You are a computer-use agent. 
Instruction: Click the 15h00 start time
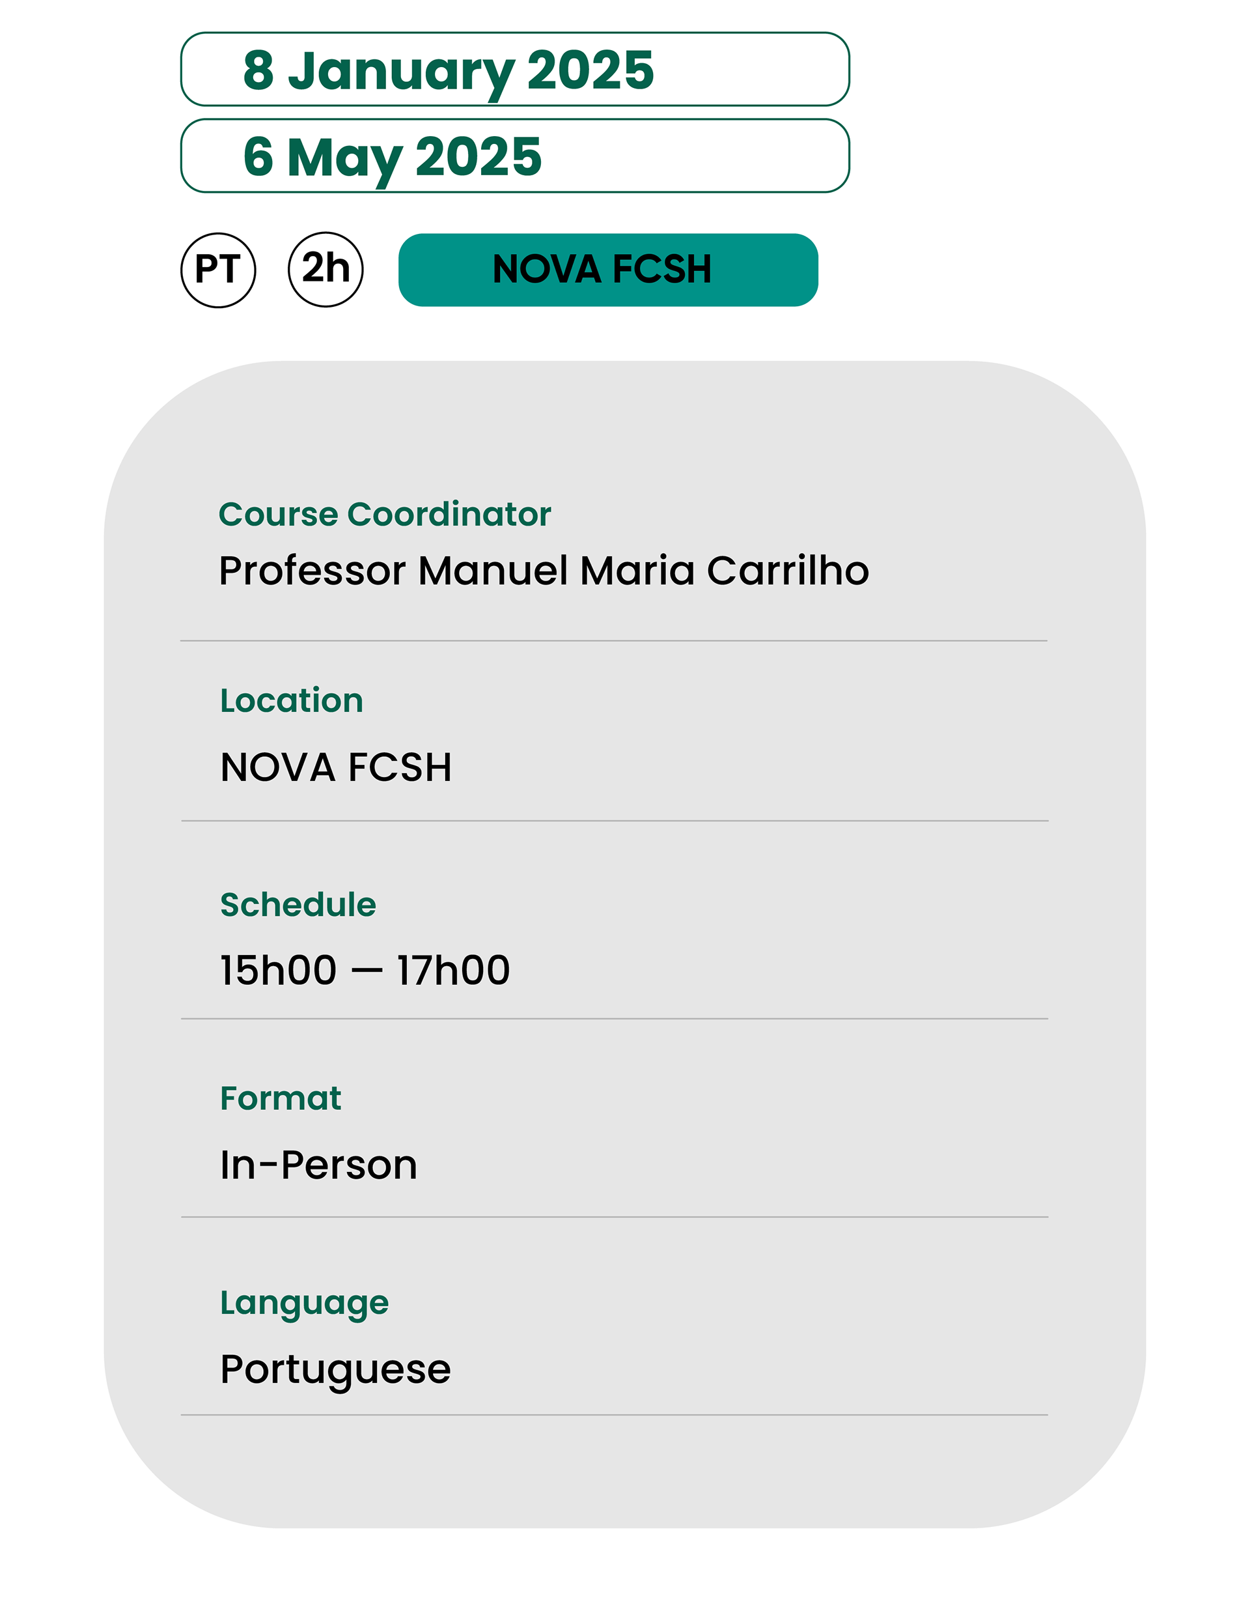click(279, 970)
